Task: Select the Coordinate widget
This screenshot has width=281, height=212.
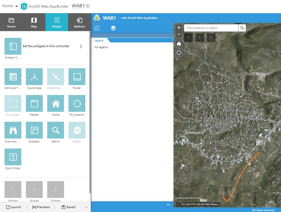Action: [34, 76]
